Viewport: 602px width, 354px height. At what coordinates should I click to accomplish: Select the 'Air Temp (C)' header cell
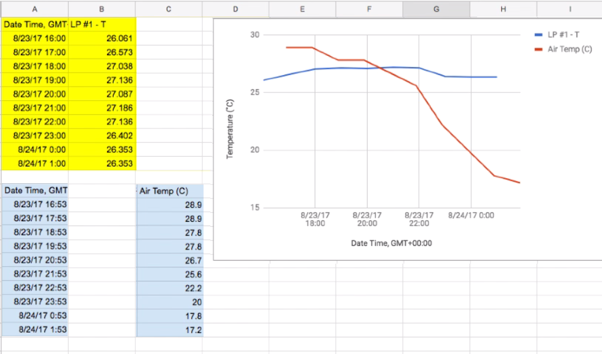point(169,191)
